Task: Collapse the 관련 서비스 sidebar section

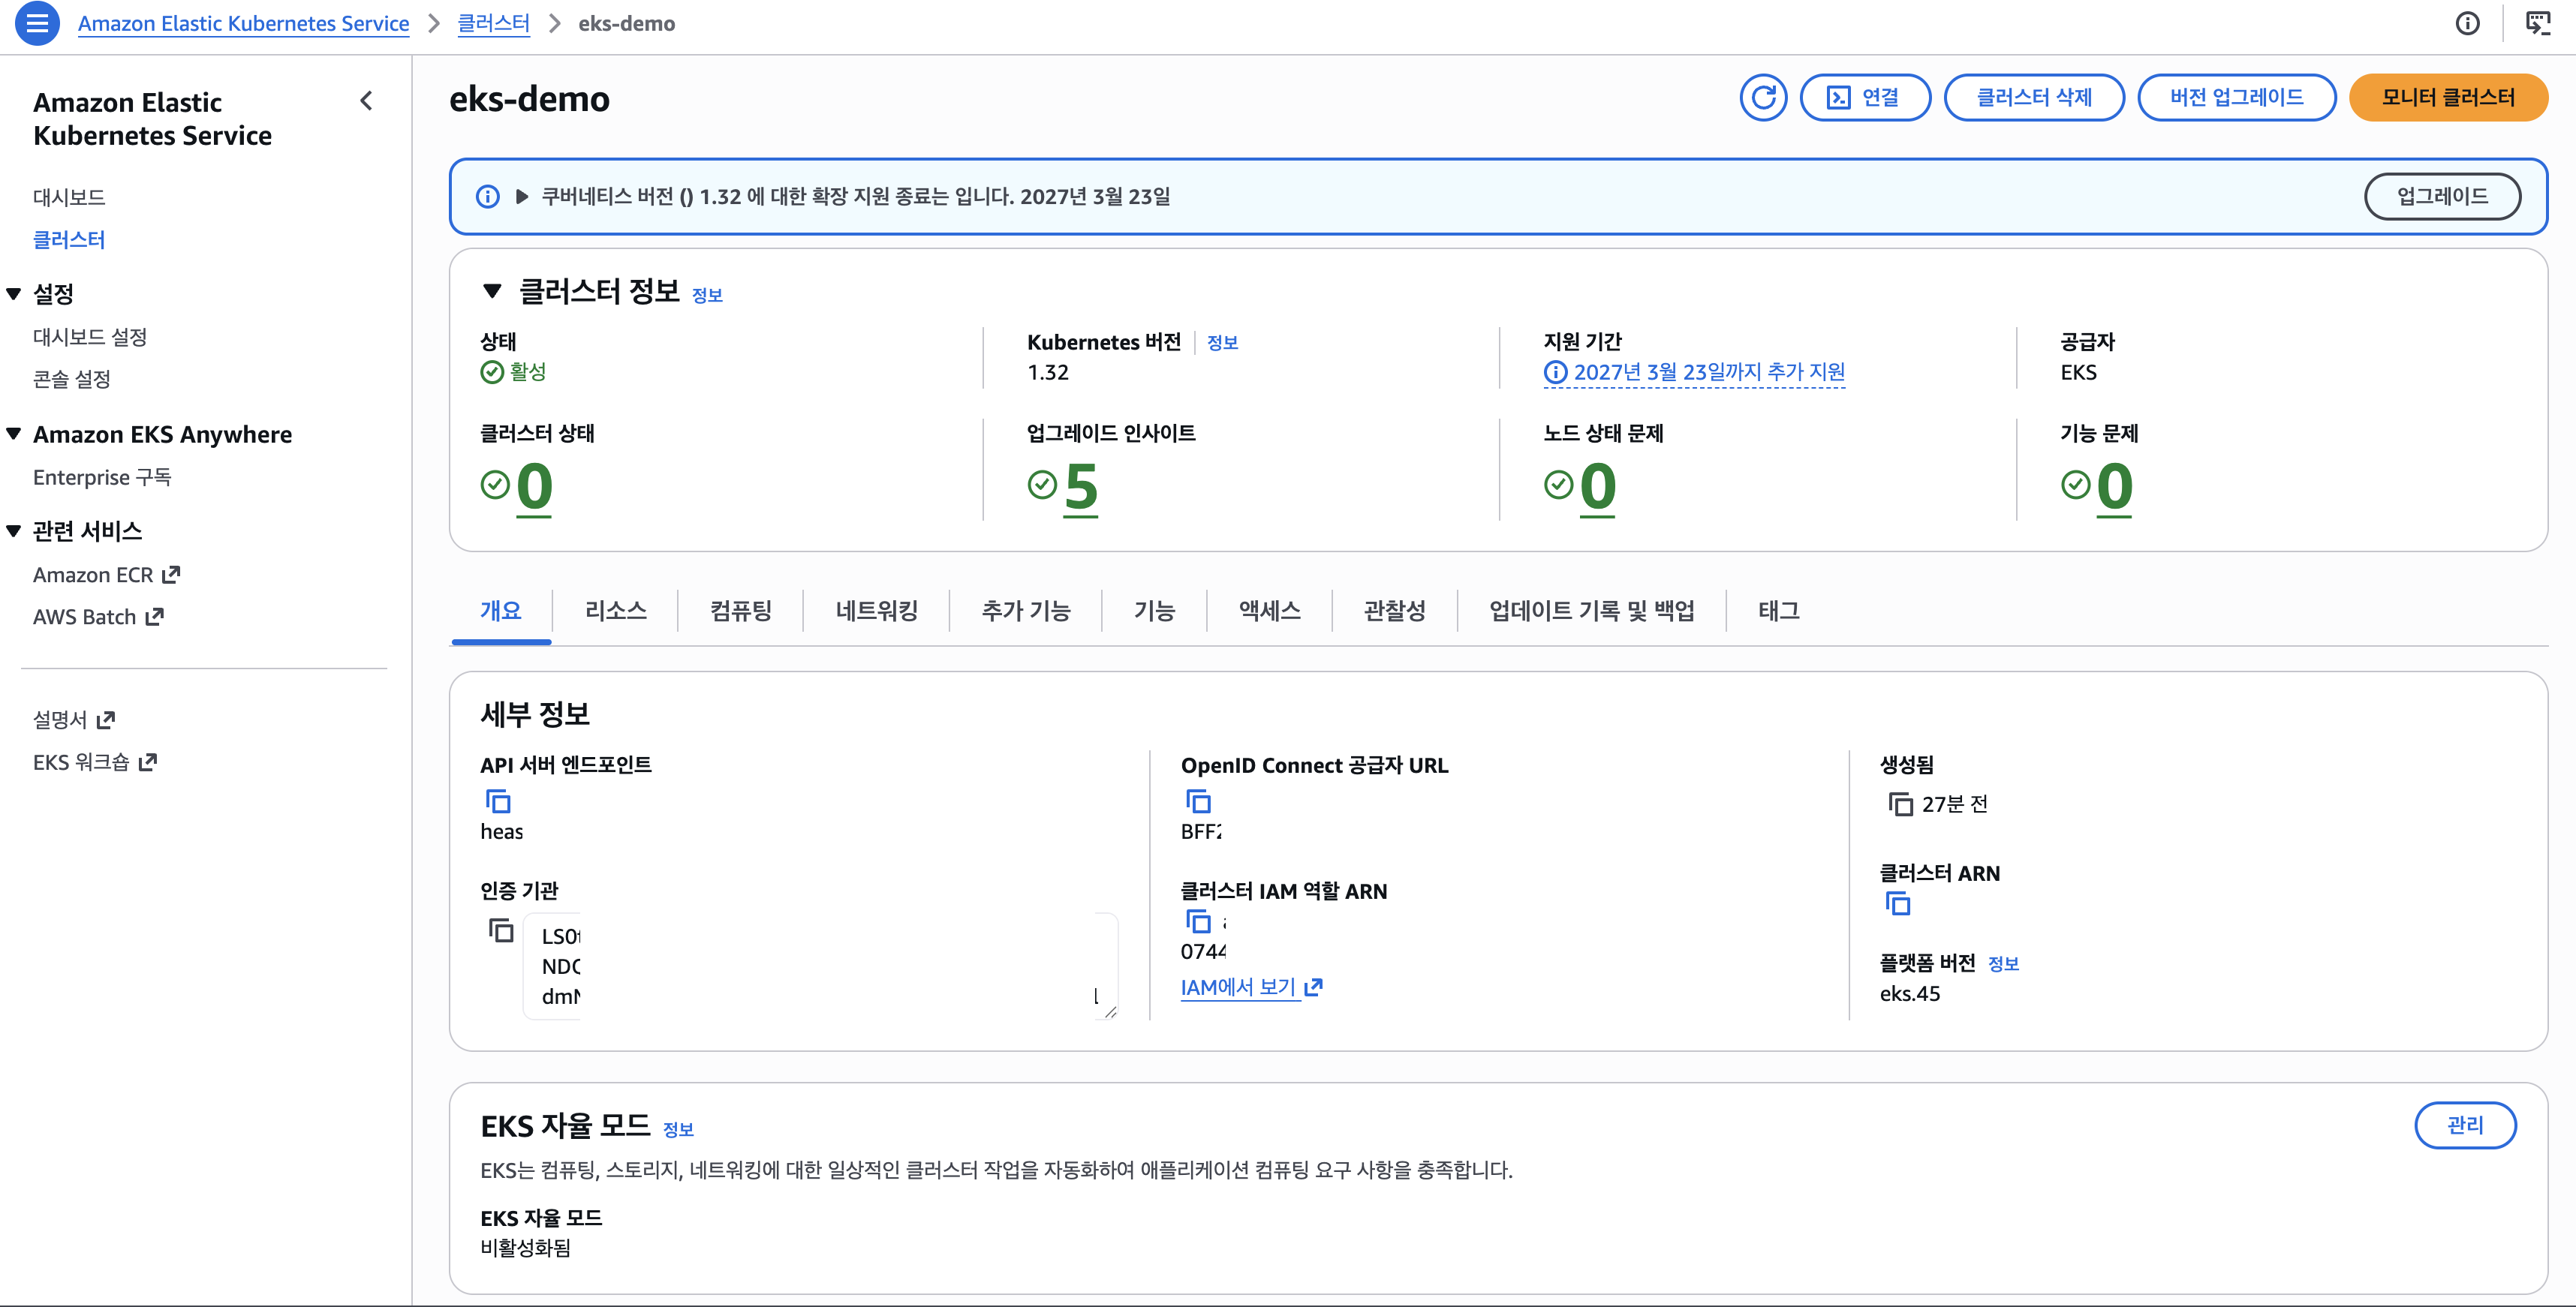Action: (x=14, y=530)
